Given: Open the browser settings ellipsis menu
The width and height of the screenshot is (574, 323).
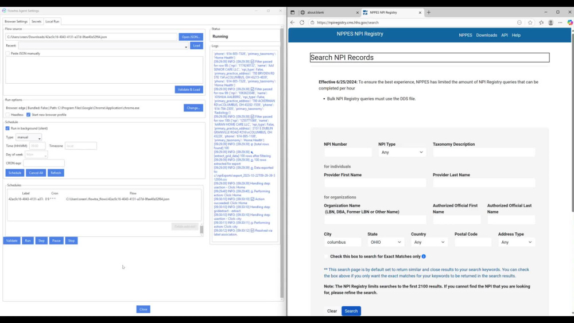Looking at the screenshot, I should coord(560,22).
